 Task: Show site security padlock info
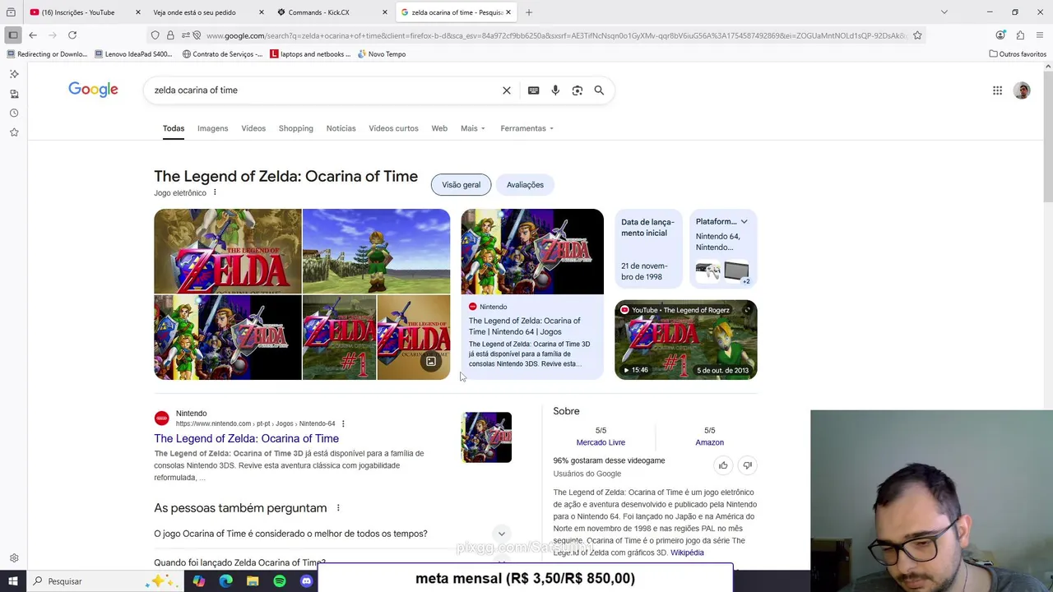click(170, 35)
